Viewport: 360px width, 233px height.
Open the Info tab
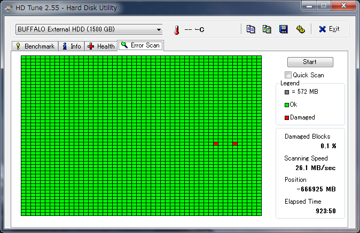(72, 46)
